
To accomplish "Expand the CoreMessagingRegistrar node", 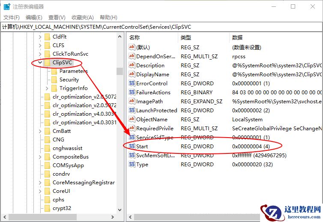I will (40, 183).
